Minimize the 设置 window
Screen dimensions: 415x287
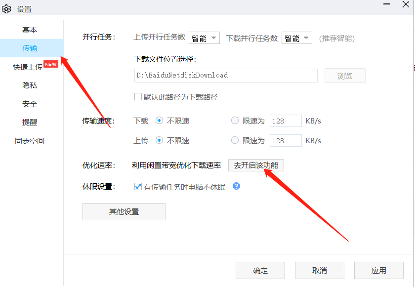387,4
